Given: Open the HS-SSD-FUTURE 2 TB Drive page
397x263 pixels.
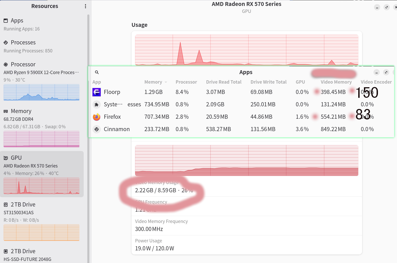Looking at the screenshot, I should coord(41,255).
